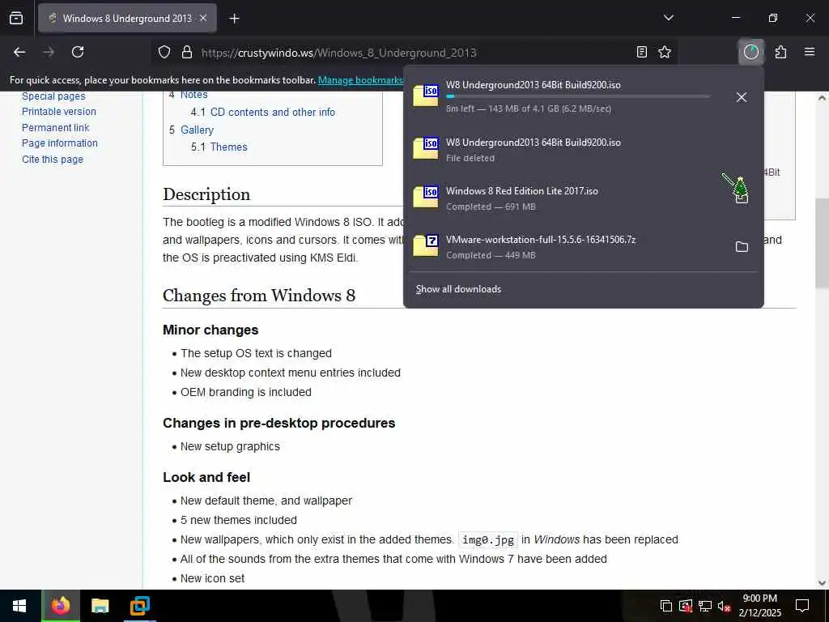
Task: Open Firefox View icon in tab bar
Action: 16,18
